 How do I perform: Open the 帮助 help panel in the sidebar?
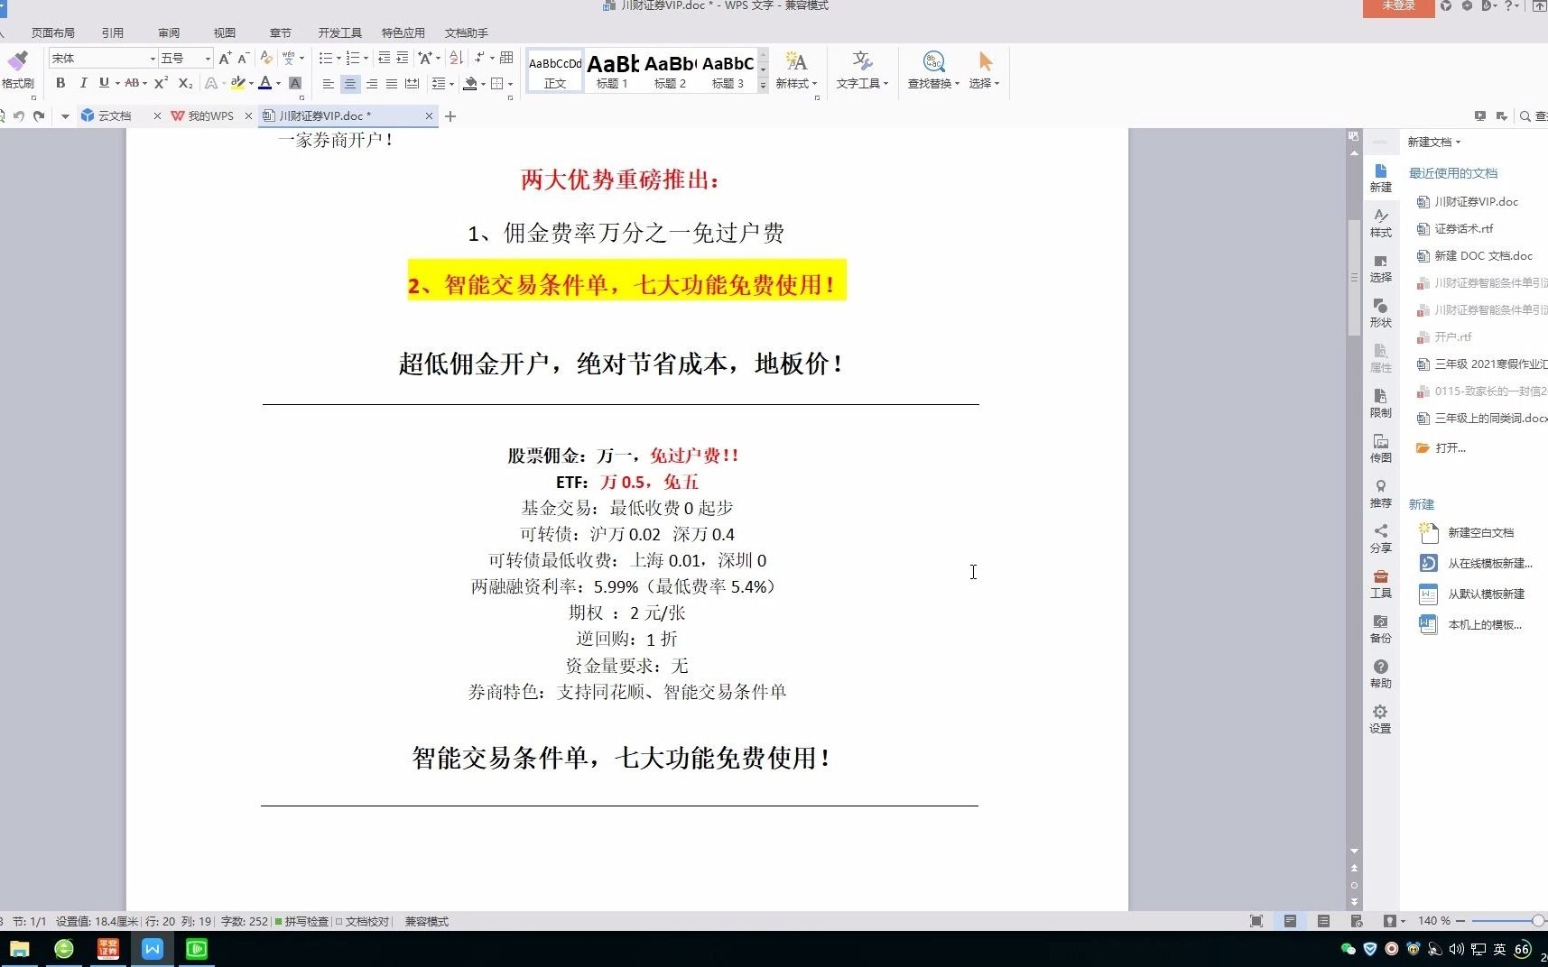1380,673
